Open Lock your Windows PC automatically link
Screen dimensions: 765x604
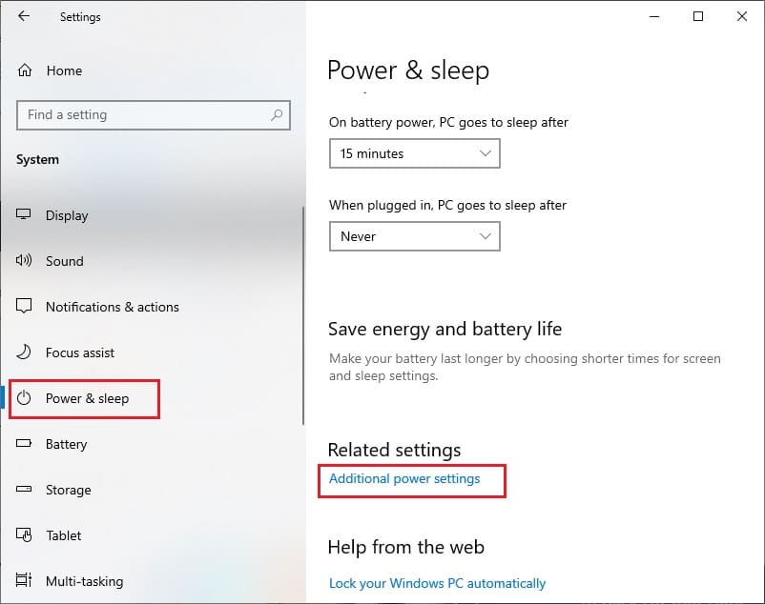point(437,583)
